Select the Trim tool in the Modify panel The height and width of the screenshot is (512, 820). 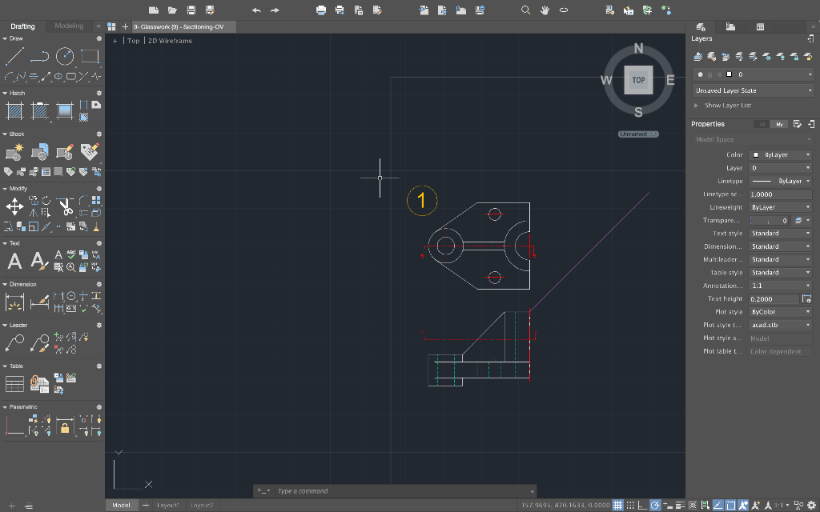(64, 206)
